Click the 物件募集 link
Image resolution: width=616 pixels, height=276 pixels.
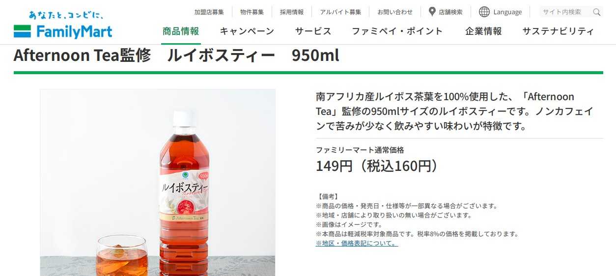(x=252, y=12)
